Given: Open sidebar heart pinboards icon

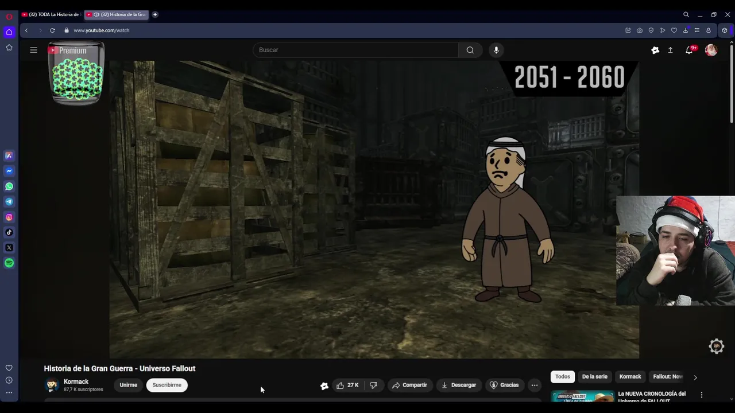Looking at the screenshot, I should (x=9, y=368).
